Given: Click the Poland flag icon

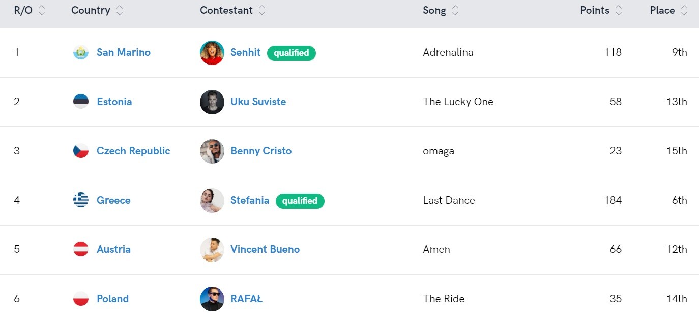Looking at the screenshot, I should pos(81,299).
